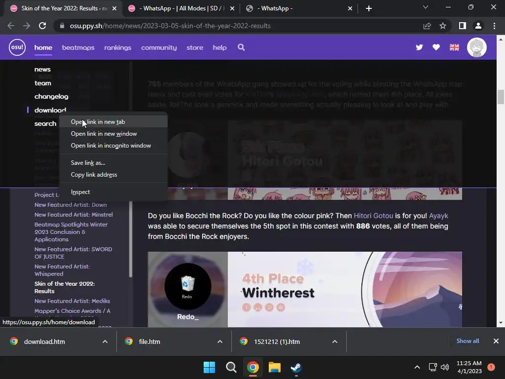Open the store nav item
Image resolution: width=505 pixels, height=379 pixels.
(195, 47)
